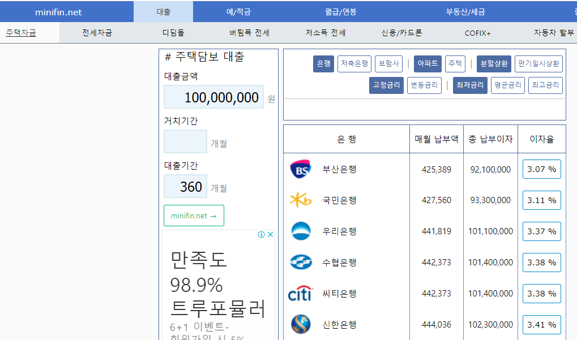Open the ad info (i) icon

(261, 235)
